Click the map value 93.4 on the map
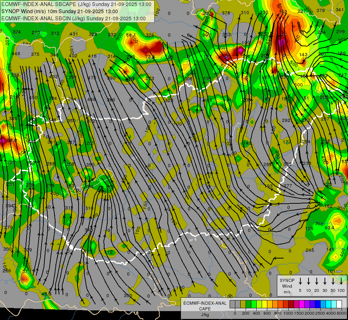348x320 pixels. [330, 228]
